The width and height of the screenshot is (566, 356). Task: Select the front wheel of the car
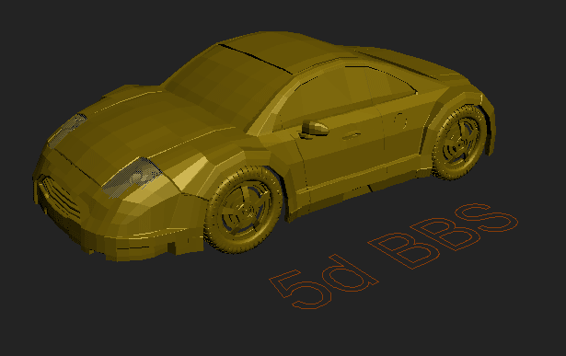click(x=244, y=210)
